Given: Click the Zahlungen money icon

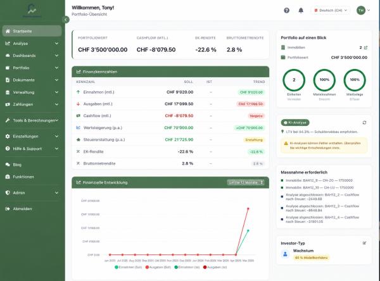Looking at the screenshot, I should 8,104.
